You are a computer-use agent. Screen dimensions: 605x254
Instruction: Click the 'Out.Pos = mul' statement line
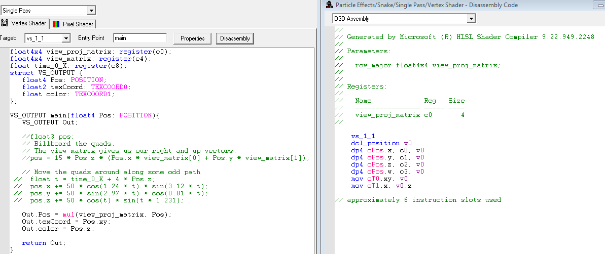pyautogui.click(x=97, y=215)
